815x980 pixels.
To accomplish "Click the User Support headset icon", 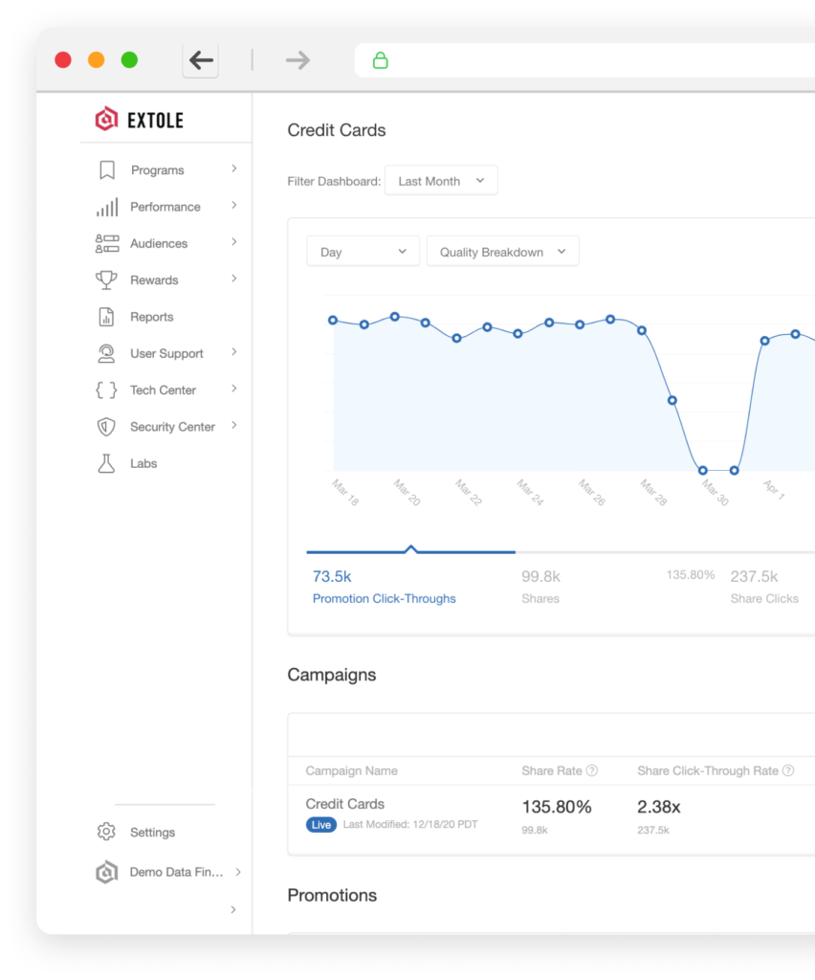I will click(x=107, y=354).
